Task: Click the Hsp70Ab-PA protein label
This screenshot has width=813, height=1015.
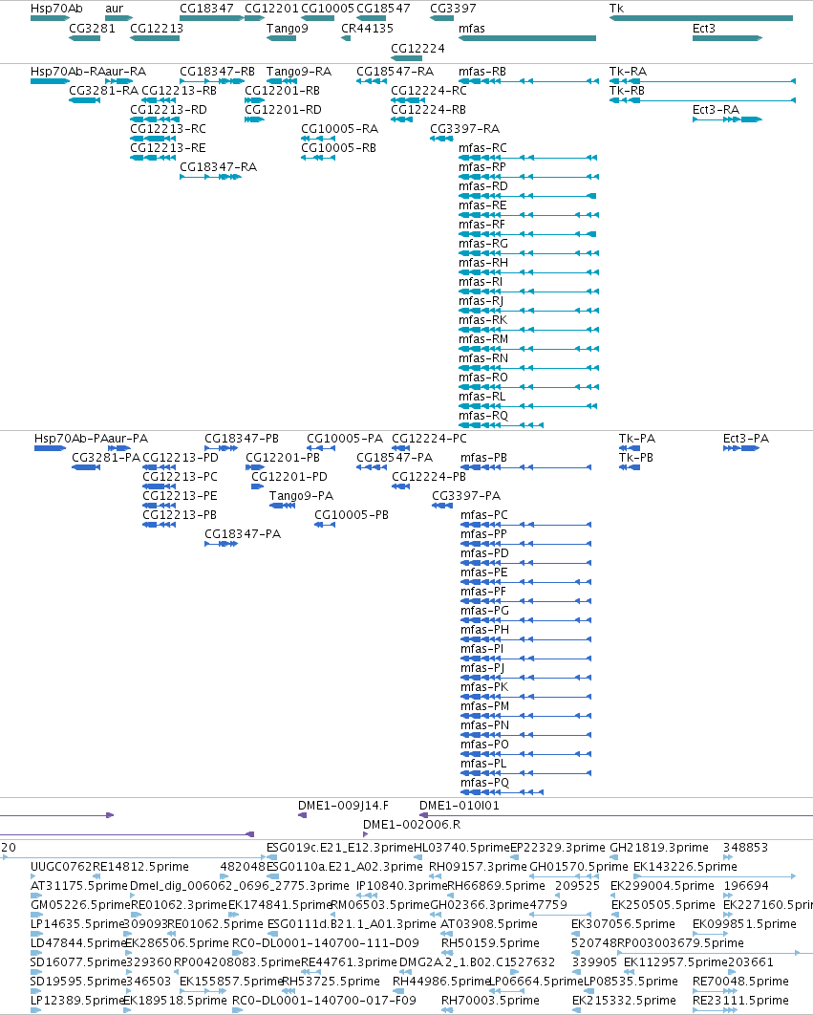Action: click(71, 439)
